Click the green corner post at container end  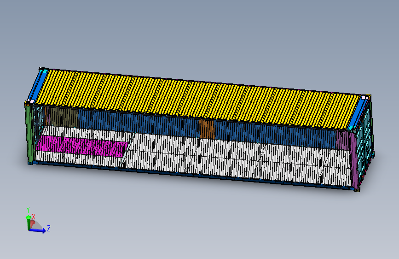(x=29, y=134)
